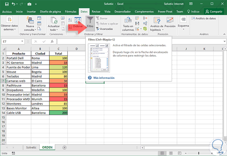
Task: Launch Análisis de datos tool
Action: (x=204, y=18)
